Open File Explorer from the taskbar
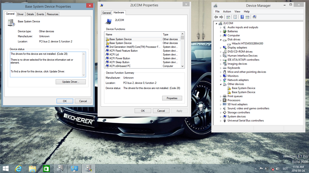This screenshot has width=309, height=173. coord(33,168)
